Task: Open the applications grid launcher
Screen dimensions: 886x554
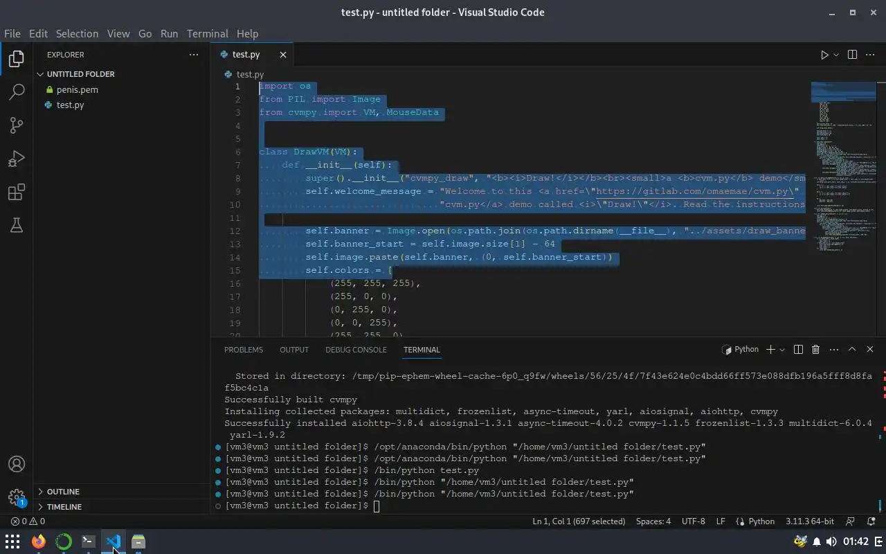Action: (x=12, y=542)
